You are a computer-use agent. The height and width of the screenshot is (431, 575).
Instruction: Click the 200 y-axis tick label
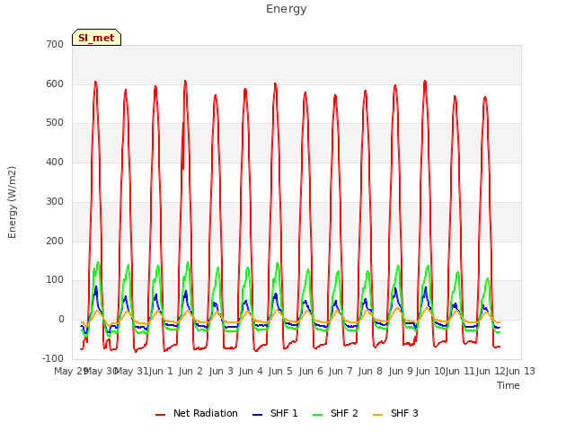tap(55, 242)
